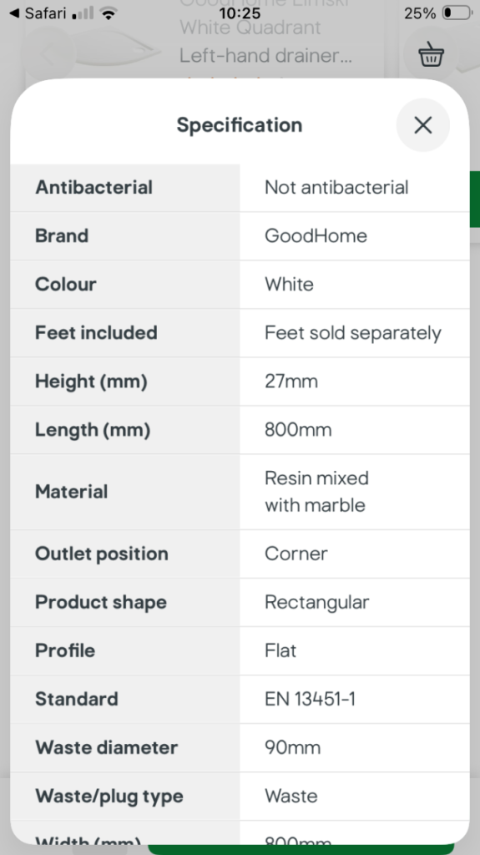Image resolution: width=480 pixels, height=855 pixels.
Task: Tap the battery icon in status bar
Action: pyautogui.click(x=457, y=13)
